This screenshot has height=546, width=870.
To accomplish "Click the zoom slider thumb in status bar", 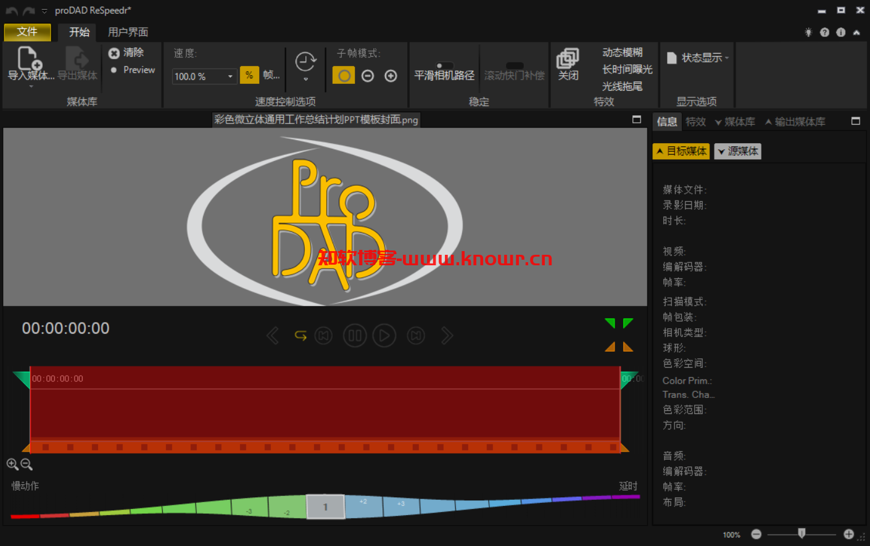I will pyautogui.click(x=802, y=533).
